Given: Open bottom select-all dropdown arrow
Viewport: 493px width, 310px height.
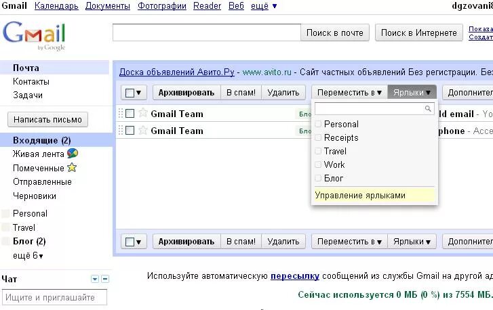Looking at the screenshot, I should [138, 242].
